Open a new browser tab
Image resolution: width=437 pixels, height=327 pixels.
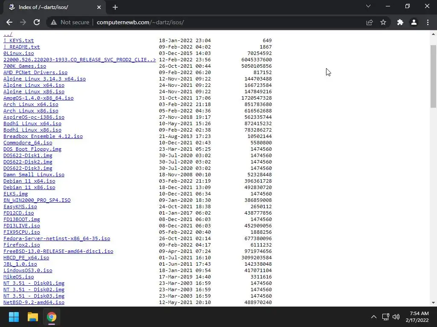point(115,7)
